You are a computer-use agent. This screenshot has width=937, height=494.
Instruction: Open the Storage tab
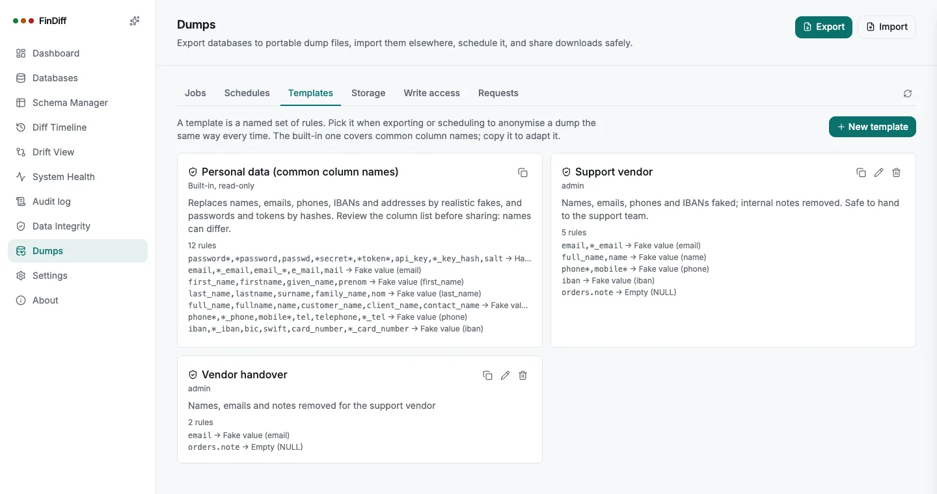(368, 93)
